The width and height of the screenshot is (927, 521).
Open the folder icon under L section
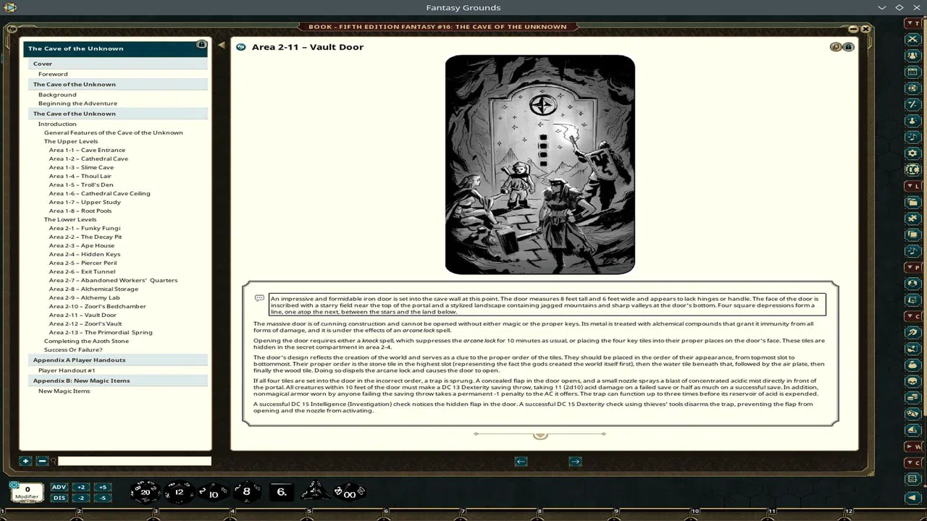coord(913,202)
